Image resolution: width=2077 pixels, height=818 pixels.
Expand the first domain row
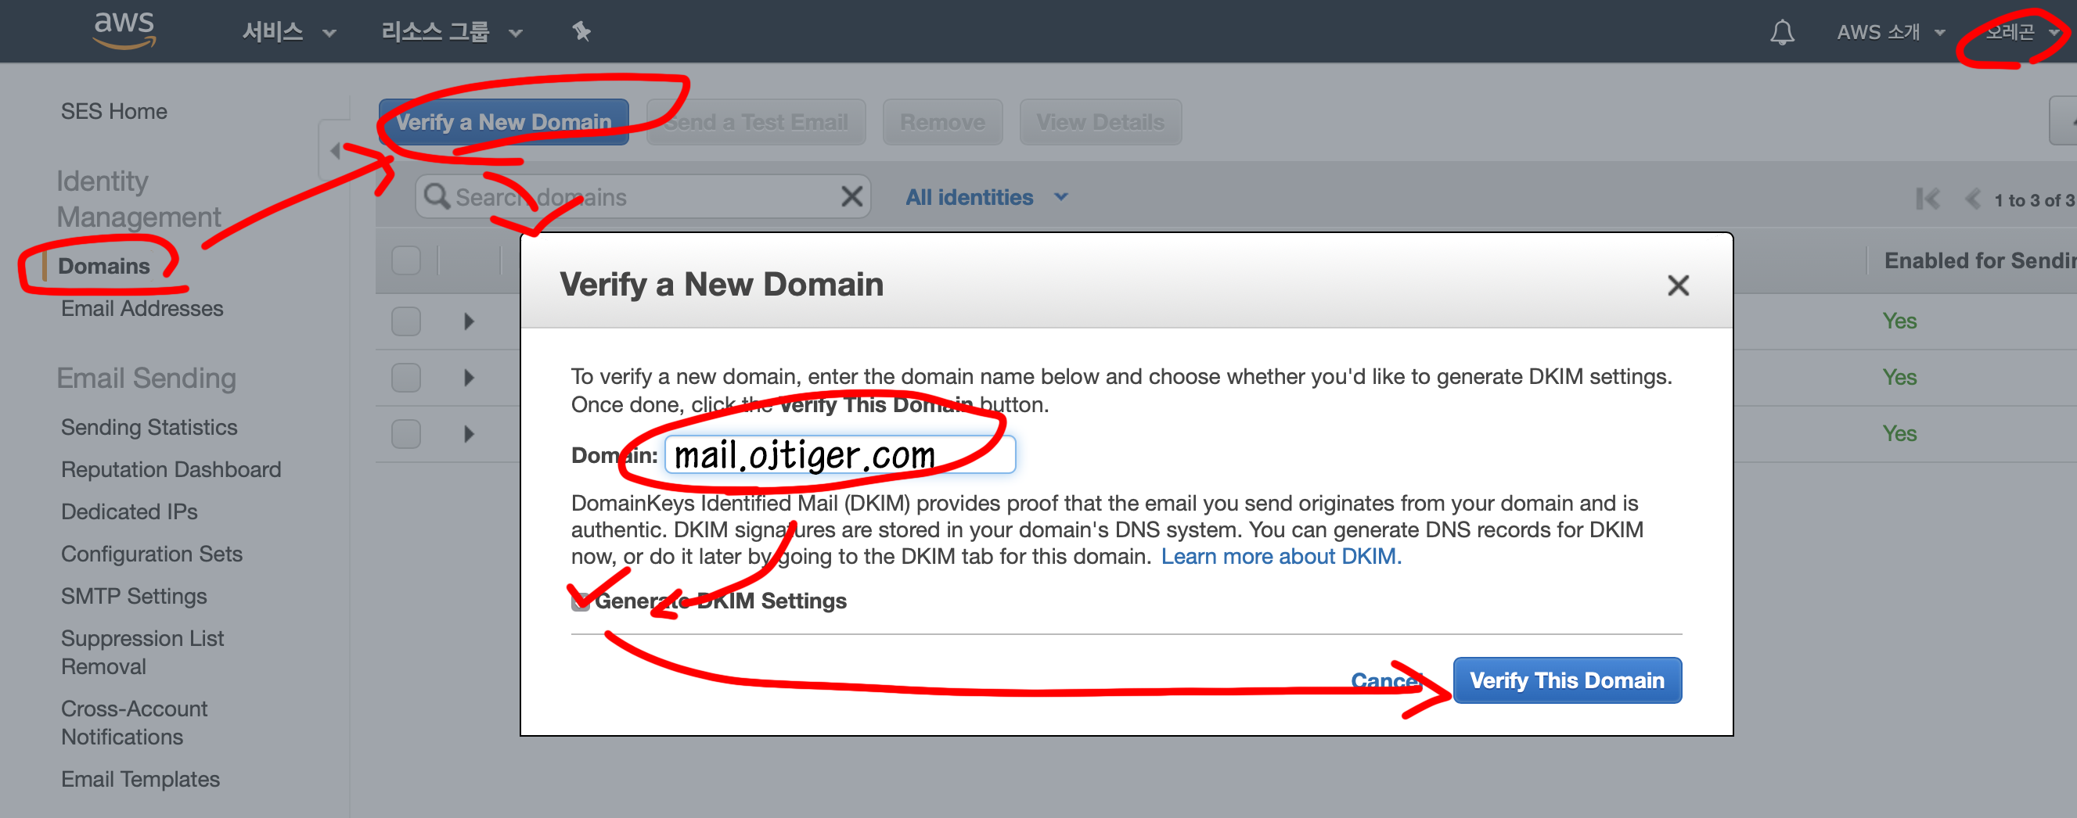(470, 321)
